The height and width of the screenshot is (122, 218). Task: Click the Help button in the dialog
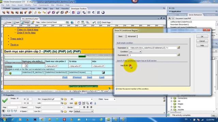202,45
